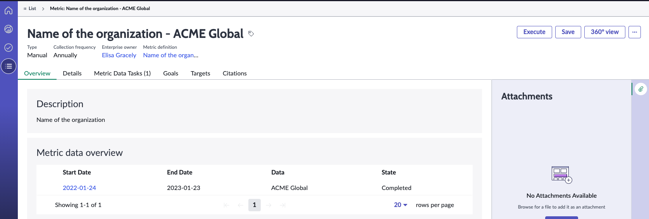
Task: Click the Completed state cell
Action: [x=396, y=188]
